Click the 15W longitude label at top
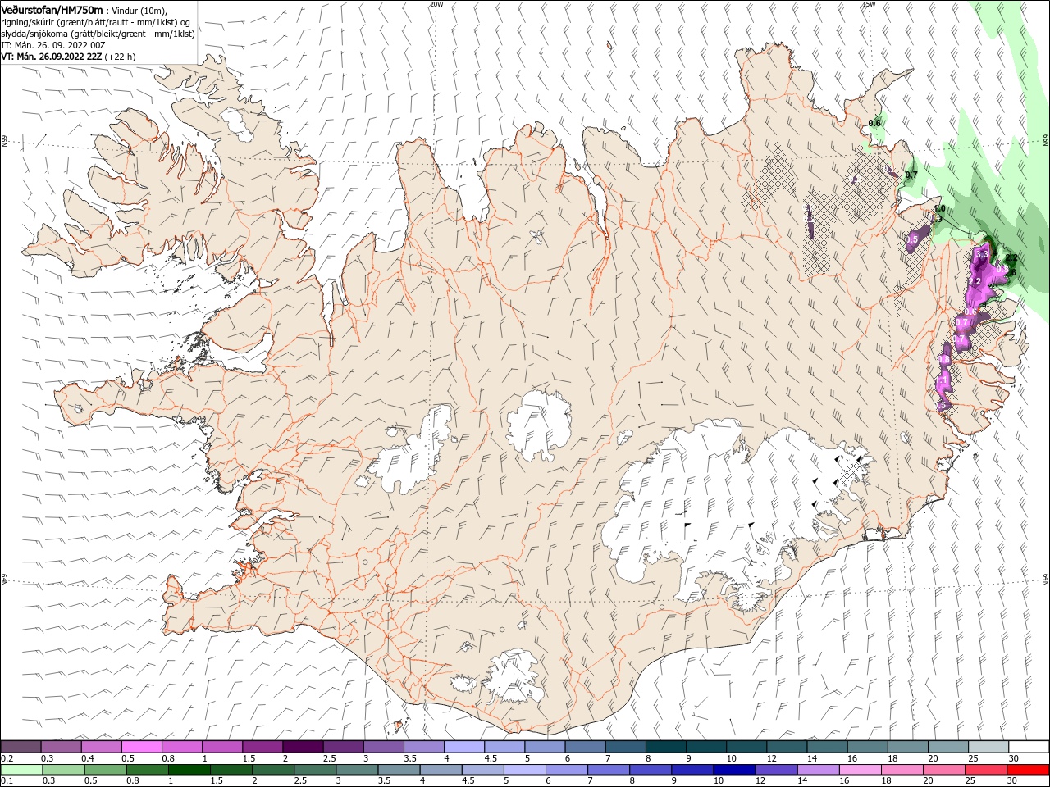The height and width of the screenshot is (787, 1050). (870, 4)
